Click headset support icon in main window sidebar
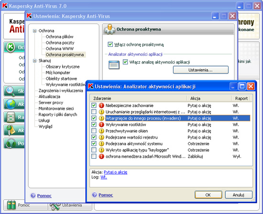The image size is (263, 214). click(x=11, y=143)
